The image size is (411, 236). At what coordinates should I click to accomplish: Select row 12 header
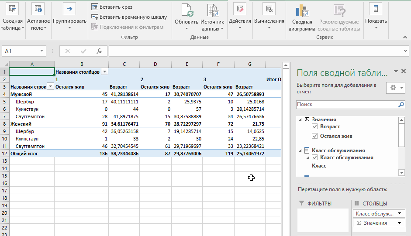(x=4, y=154)
